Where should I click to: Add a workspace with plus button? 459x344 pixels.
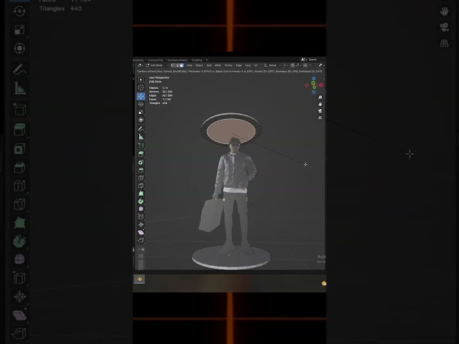pyautogui.click(x=207, y=60)
